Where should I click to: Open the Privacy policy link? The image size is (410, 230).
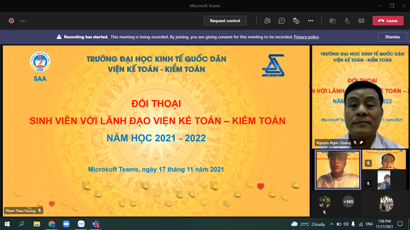[x=306, y=37]
